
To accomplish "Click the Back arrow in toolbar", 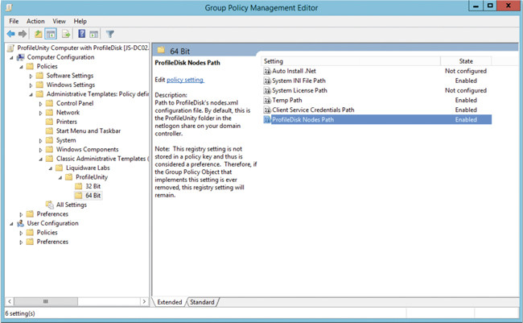I will 10,34.
